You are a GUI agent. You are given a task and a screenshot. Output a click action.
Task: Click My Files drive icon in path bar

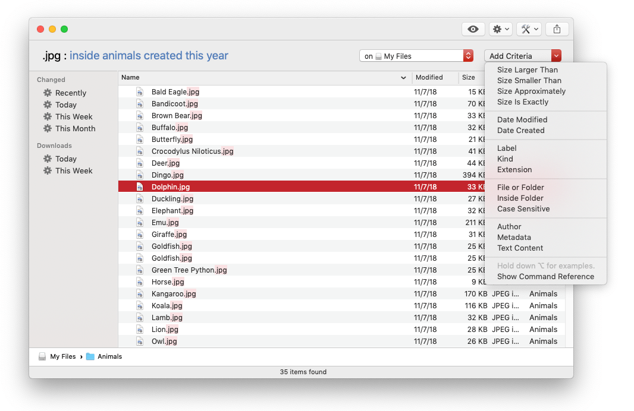click(x=42, y=357)
